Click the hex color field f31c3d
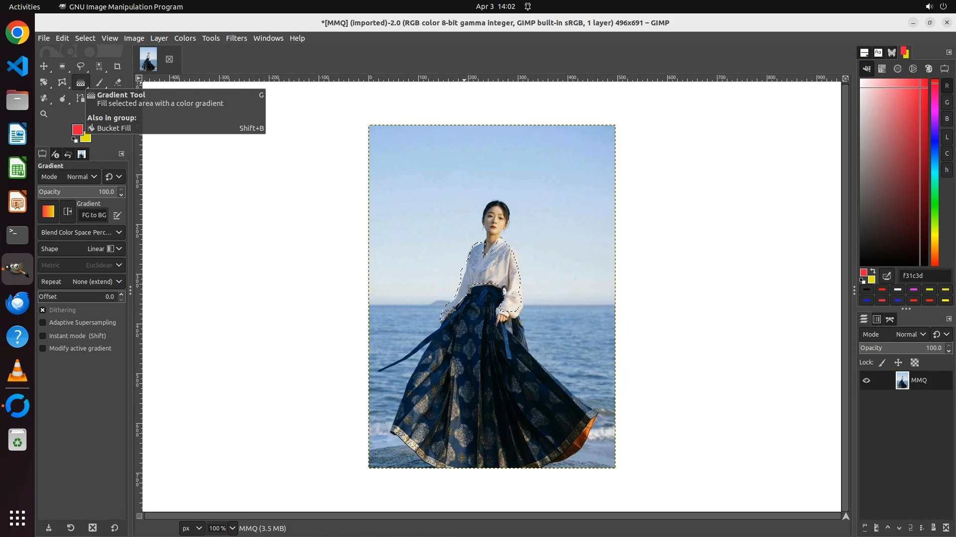The height and width of the screenshot is (537, 956). 924,275
